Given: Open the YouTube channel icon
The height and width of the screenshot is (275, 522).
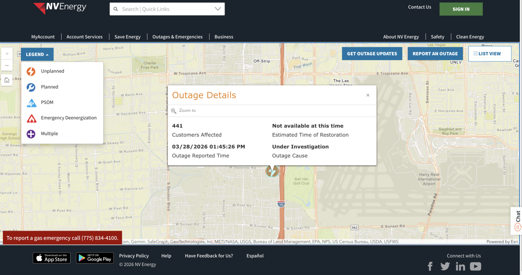Looking at the screenshot, I should pos(476,266).
